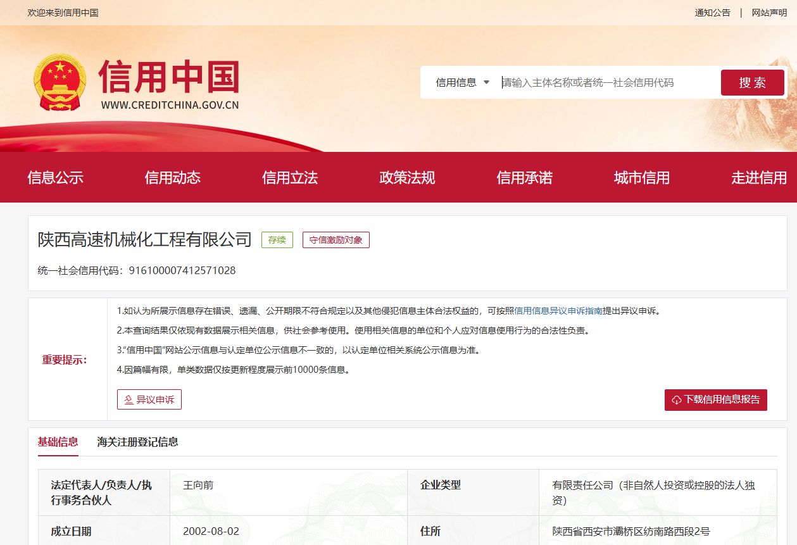797x545 pixels.
Task: Click the dropdown arrow beside 信用信息
Action: [x=486, y=82]
